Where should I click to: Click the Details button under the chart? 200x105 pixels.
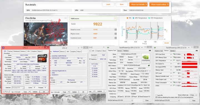point(167,43)
